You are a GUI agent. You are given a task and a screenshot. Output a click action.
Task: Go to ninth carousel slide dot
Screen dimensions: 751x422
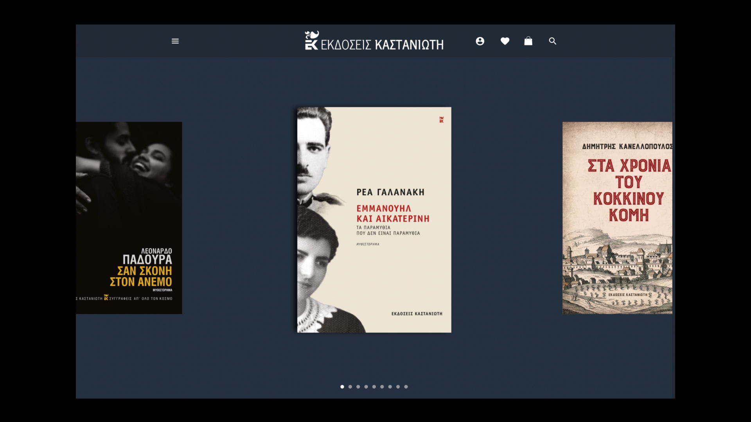click(x=406, y=387)
